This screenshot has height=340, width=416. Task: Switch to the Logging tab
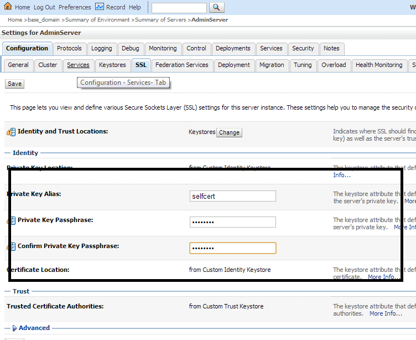click(102, 48)
